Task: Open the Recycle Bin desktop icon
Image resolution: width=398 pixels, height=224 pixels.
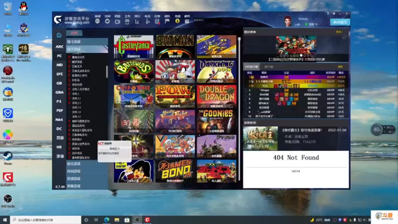Action: tap(8, 8)
